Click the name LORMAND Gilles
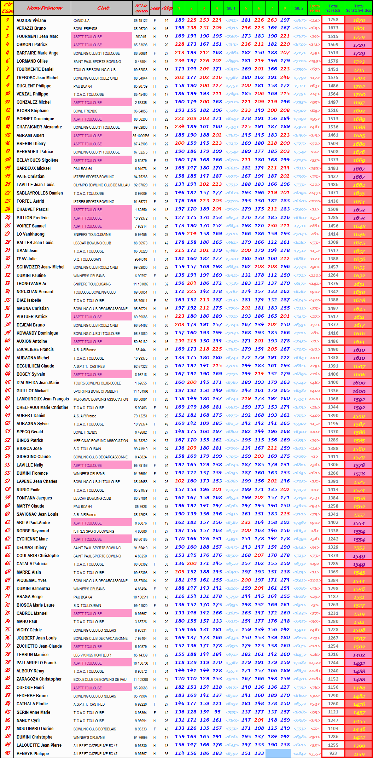Viewport: 373px width, 758px height. [32, 61]
